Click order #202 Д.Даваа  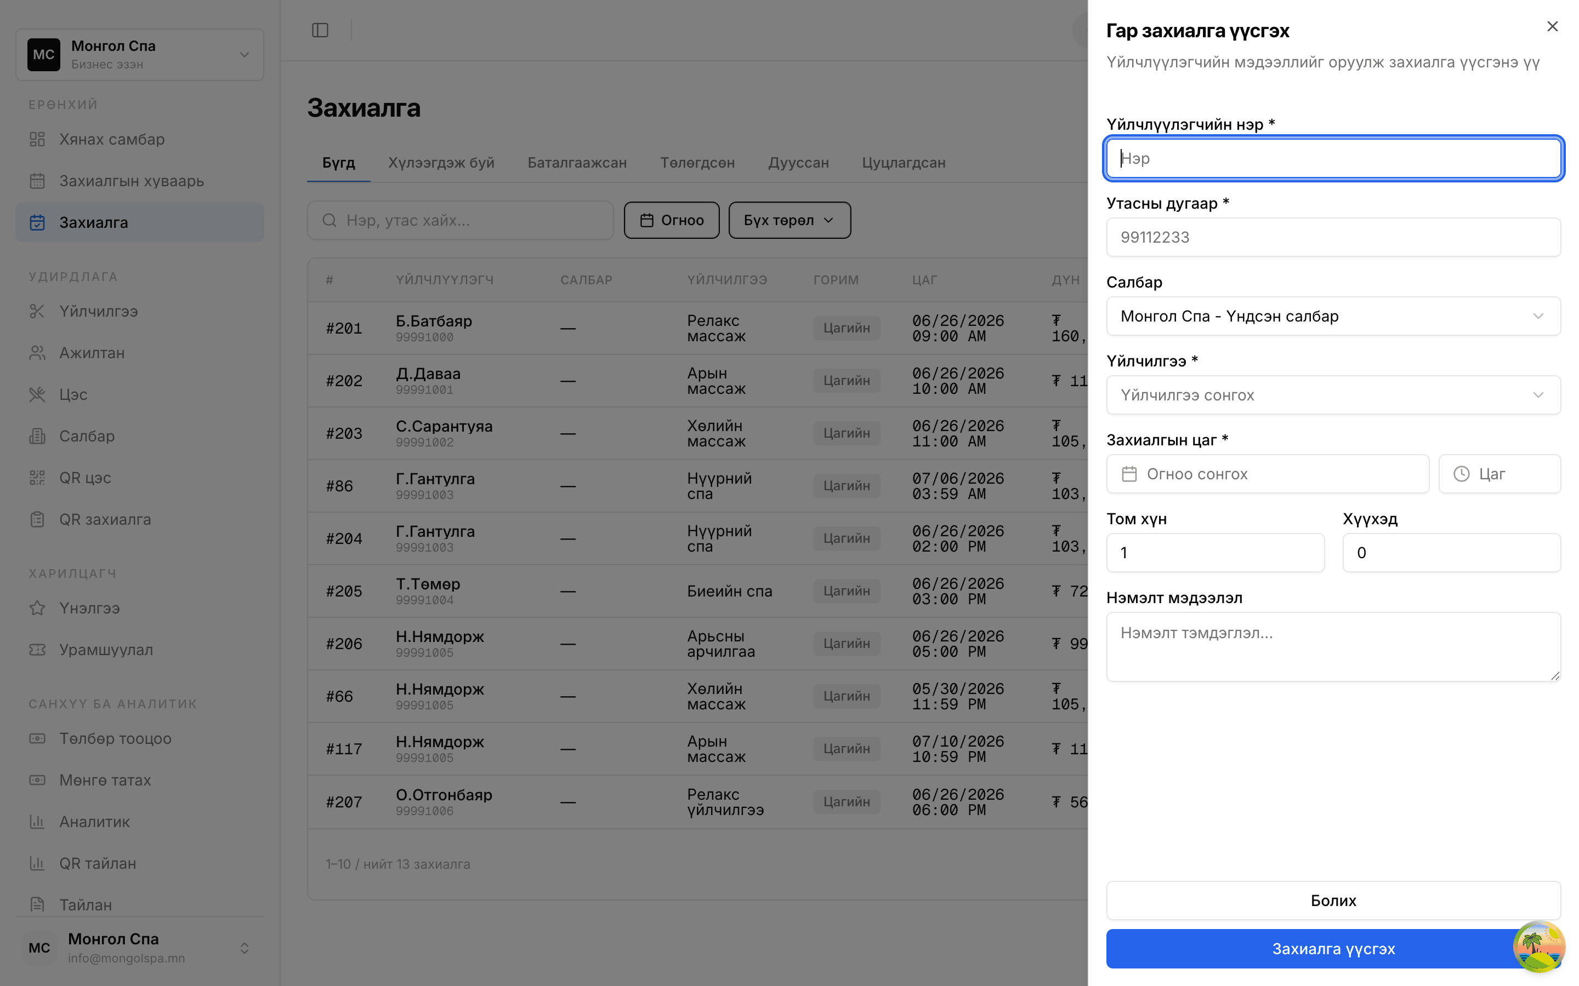click(x=697, y=381)
